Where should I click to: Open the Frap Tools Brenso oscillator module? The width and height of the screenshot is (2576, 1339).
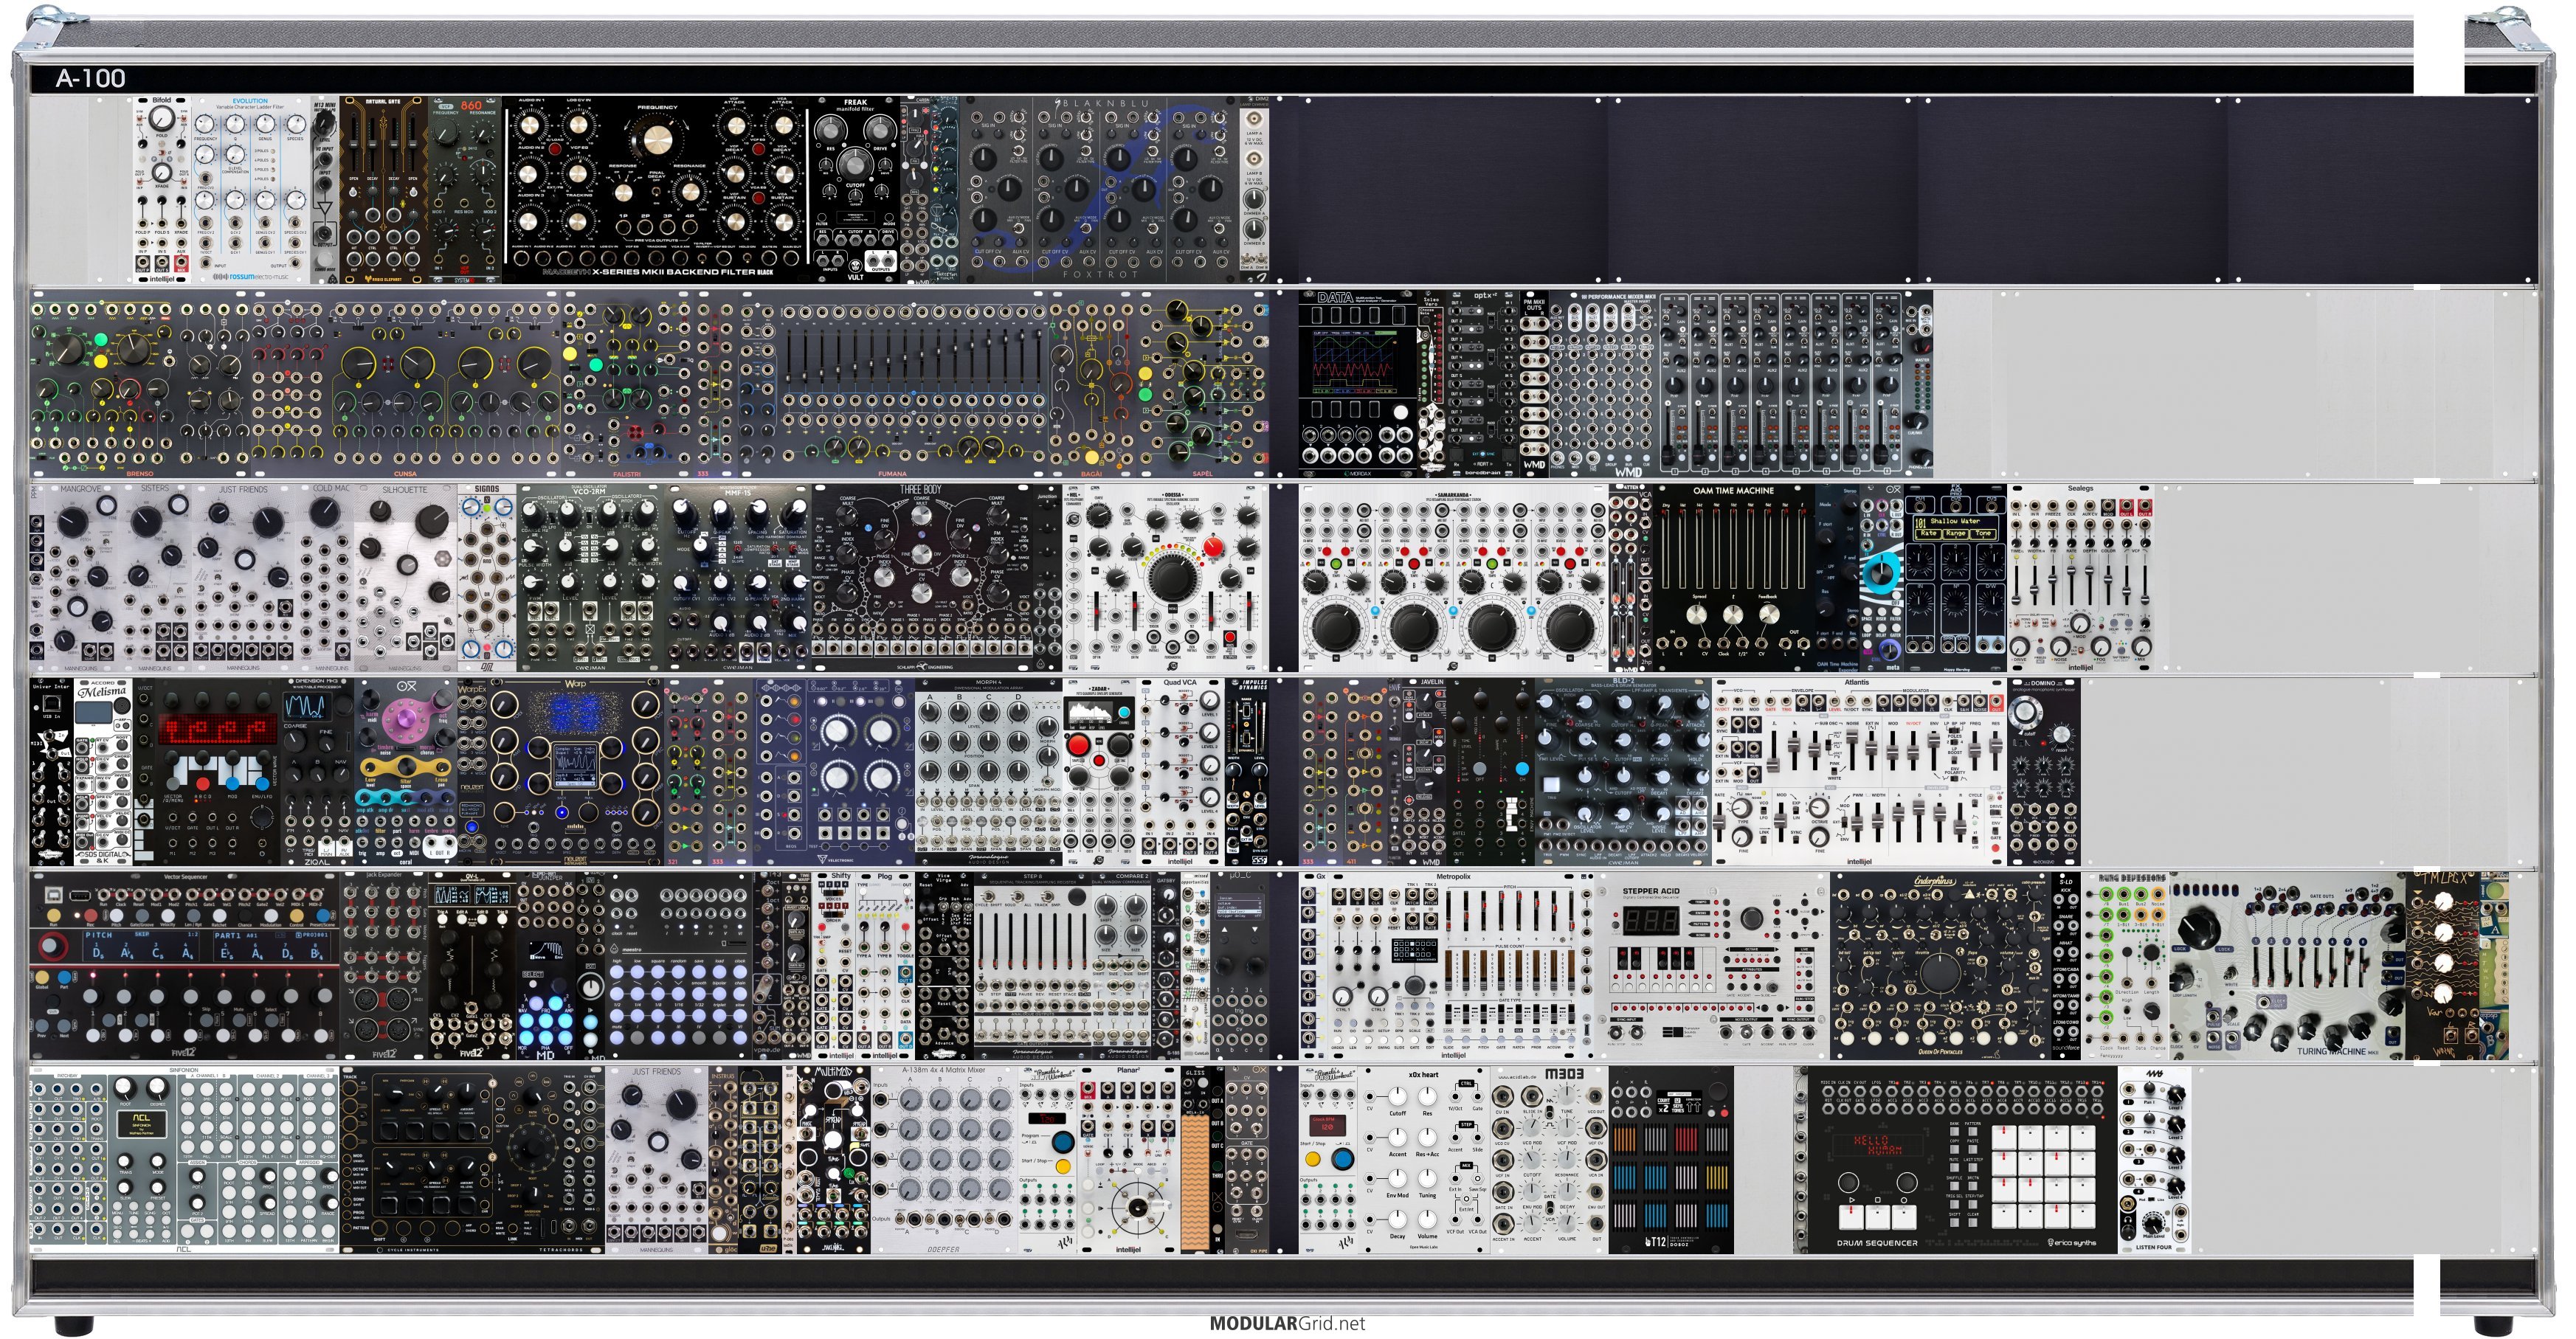coord(140,385)
